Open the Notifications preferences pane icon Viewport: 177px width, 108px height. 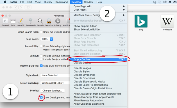pos(66,22)
